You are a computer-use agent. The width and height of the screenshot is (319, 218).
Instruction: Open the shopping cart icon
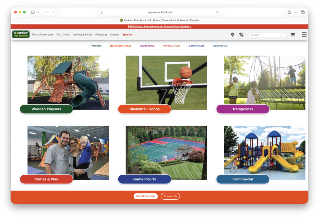[x=293, y=35]
